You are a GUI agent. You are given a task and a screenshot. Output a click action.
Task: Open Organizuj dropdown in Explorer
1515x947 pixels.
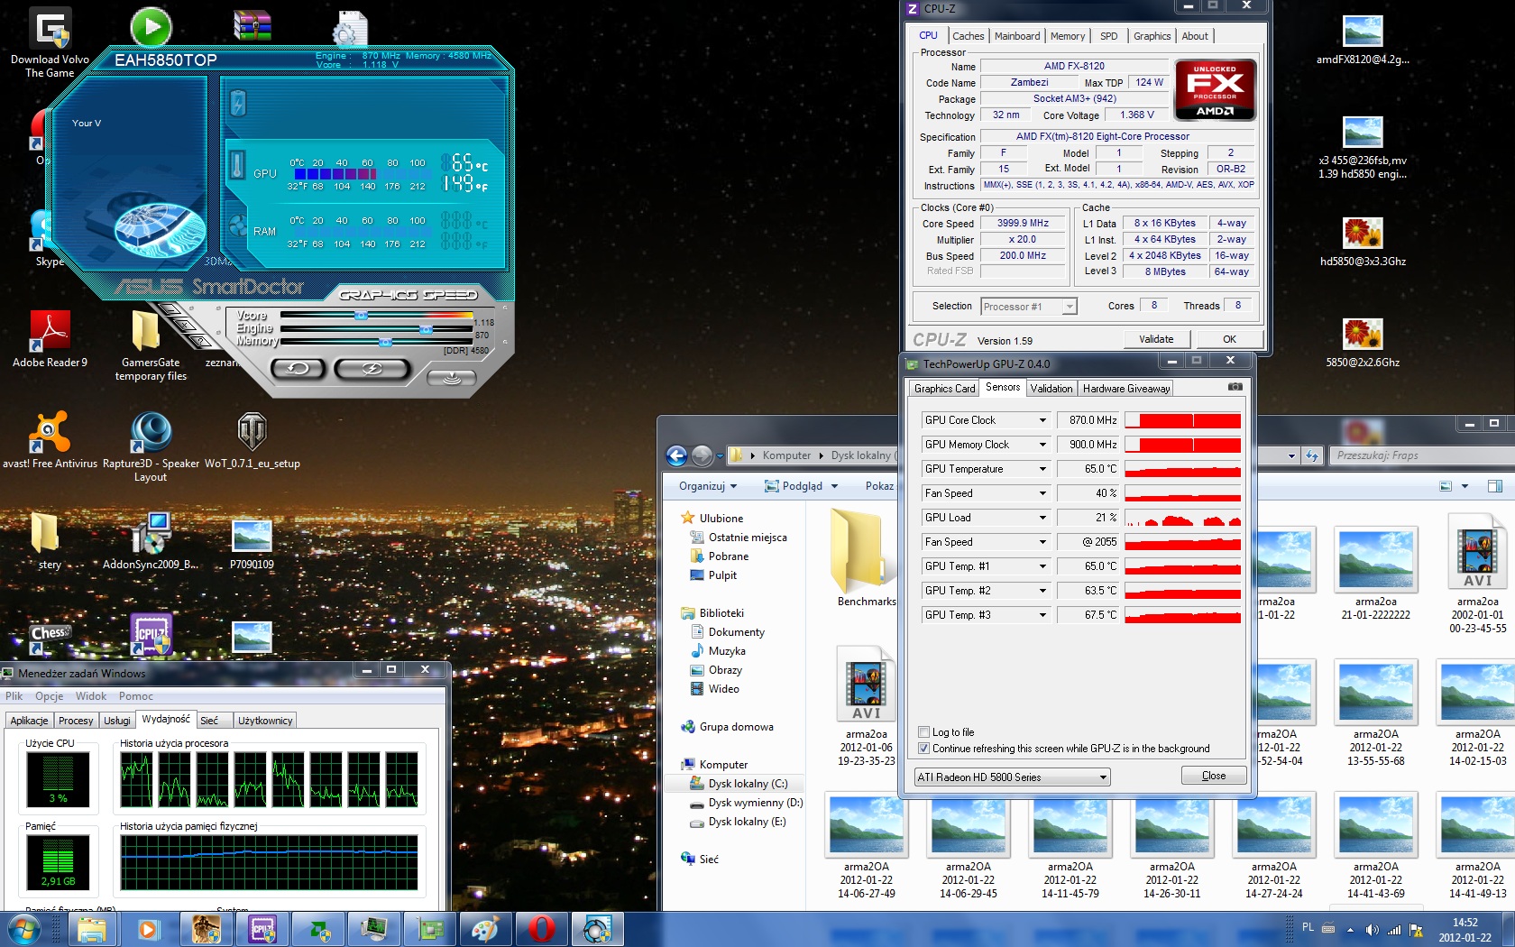pos(708,486)
